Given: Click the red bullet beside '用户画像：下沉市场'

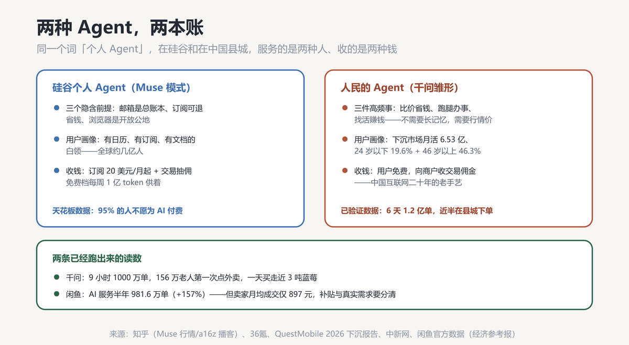Looking at the screenshot, I should tap(344, 140).
